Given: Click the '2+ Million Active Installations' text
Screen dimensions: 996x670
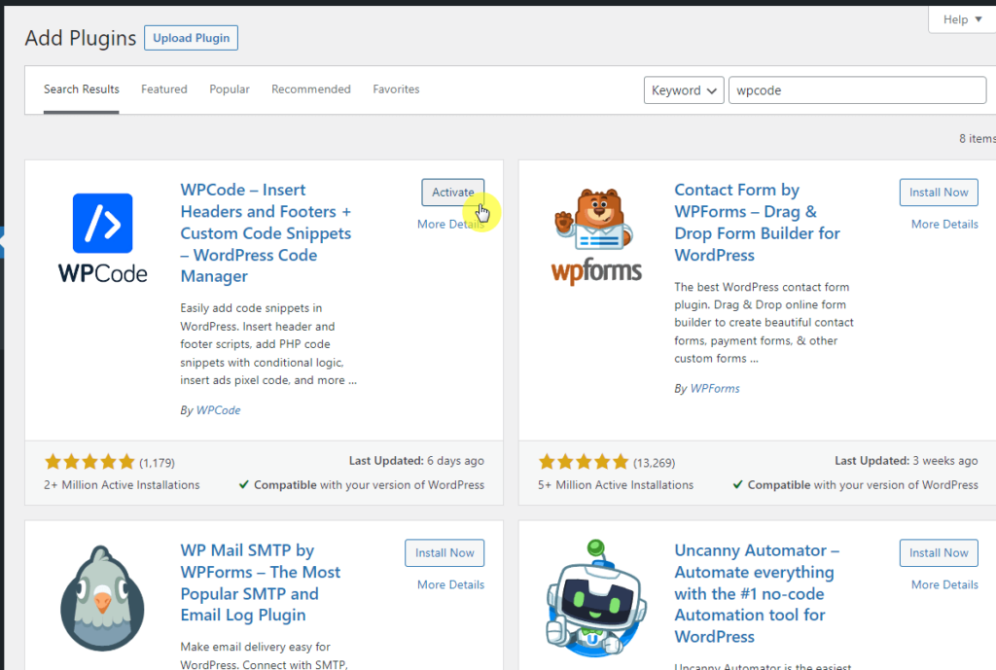Looking at the screenshot, I should [x=122, y=485].
